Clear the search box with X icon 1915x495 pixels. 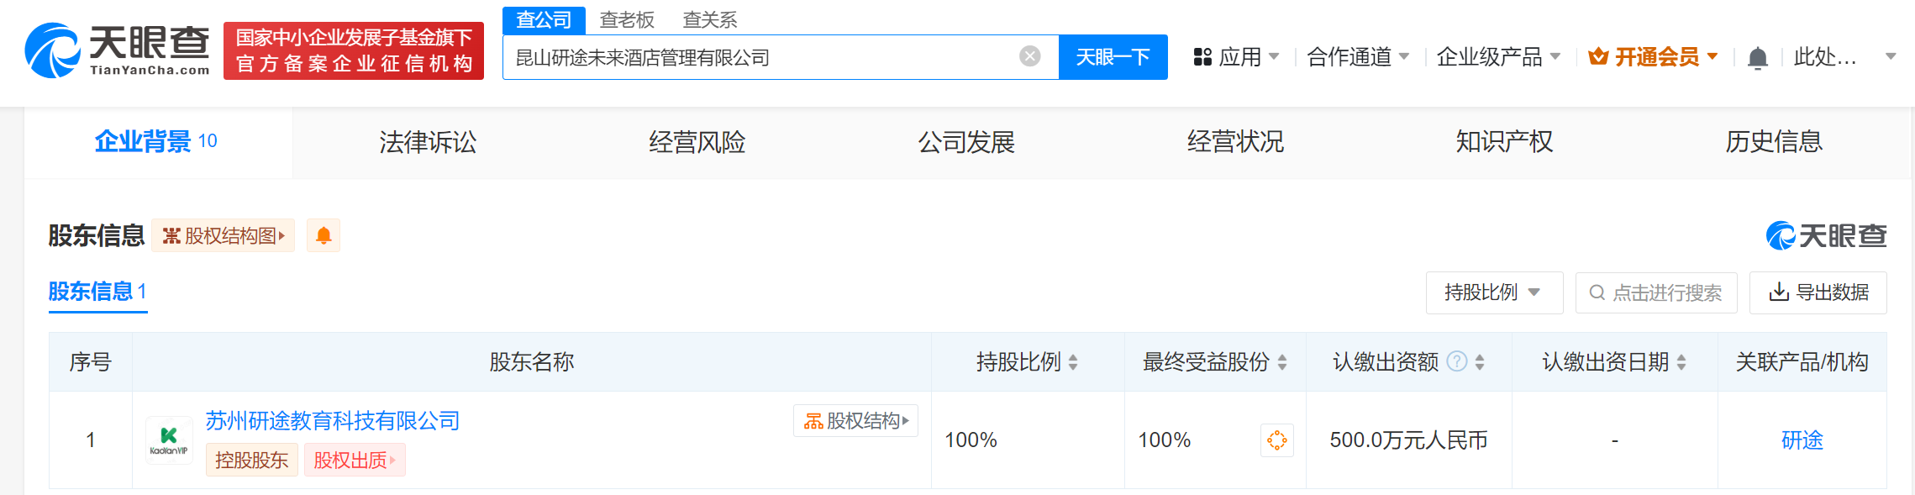[x=1029, y=56]
